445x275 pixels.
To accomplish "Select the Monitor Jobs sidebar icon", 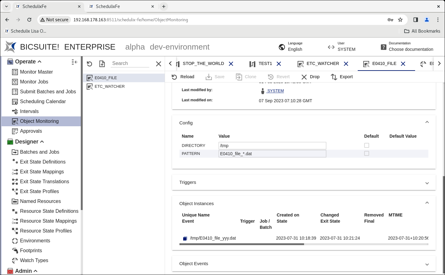I will tap(15, 82).
